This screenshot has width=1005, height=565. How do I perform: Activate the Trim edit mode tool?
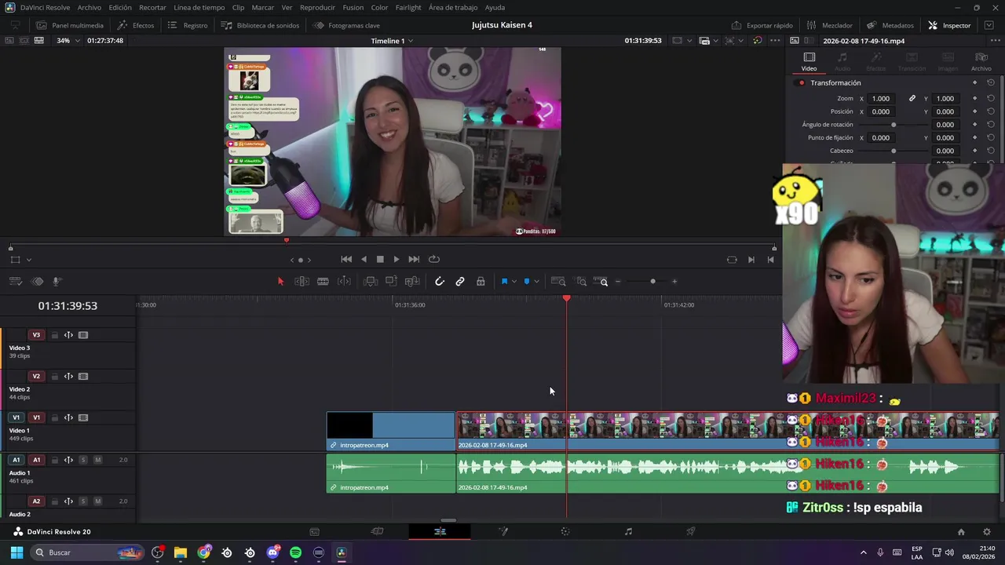click(301, 282)
